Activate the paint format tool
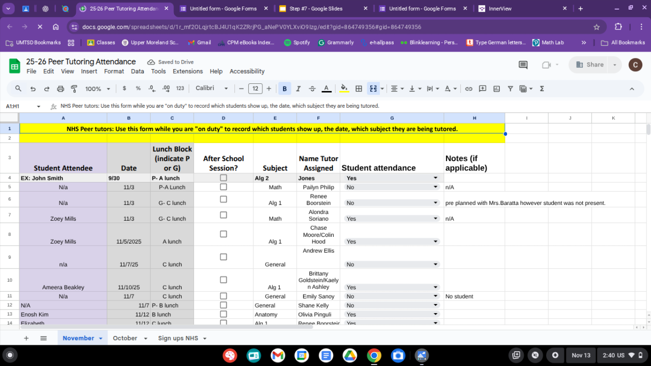 click(74, 88)
